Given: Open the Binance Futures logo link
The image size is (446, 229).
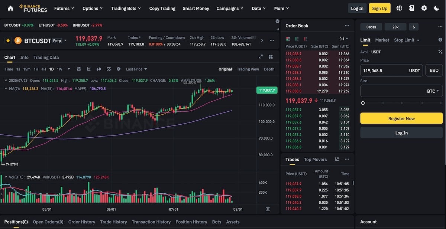Looking at the screenshot, I should pos(33,8).
